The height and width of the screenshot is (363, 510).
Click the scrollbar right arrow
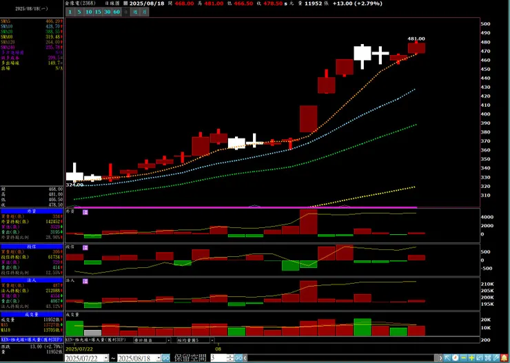(x=440, y=358)
